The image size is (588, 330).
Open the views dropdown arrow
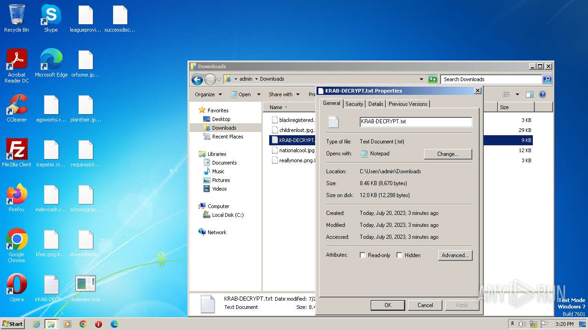tap(517, 94)
